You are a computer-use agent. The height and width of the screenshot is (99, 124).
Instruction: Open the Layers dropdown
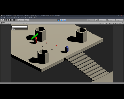111,20
